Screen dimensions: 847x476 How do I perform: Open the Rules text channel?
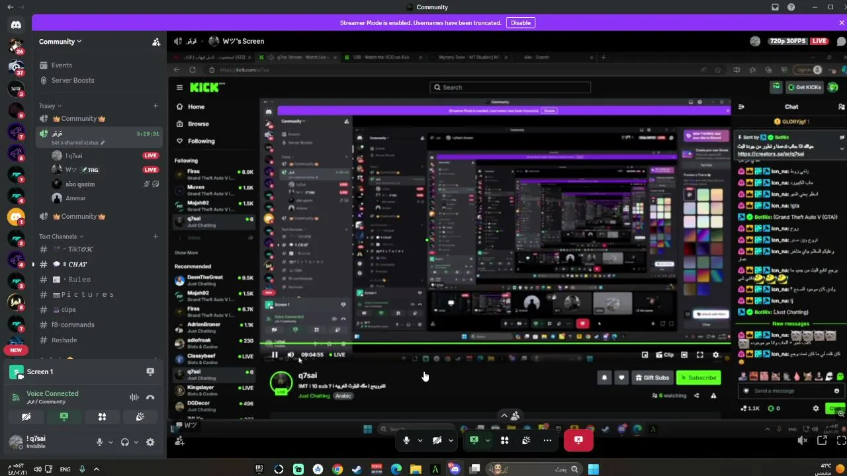pyautogui.click(x=99, y=280)
